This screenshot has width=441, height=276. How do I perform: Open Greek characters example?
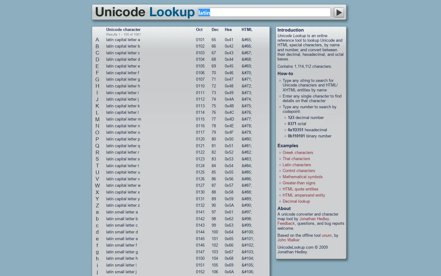pyautogui.click(x=298, y=152)
